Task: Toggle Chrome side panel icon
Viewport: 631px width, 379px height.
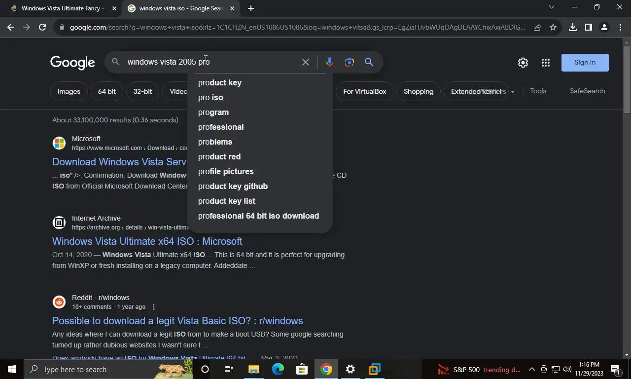Action: pos(588,27)
